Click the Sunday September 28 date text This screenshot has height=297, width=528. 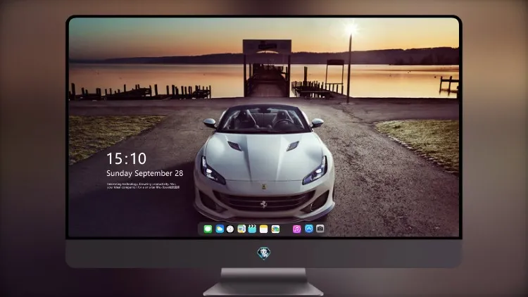click(145, 173)
